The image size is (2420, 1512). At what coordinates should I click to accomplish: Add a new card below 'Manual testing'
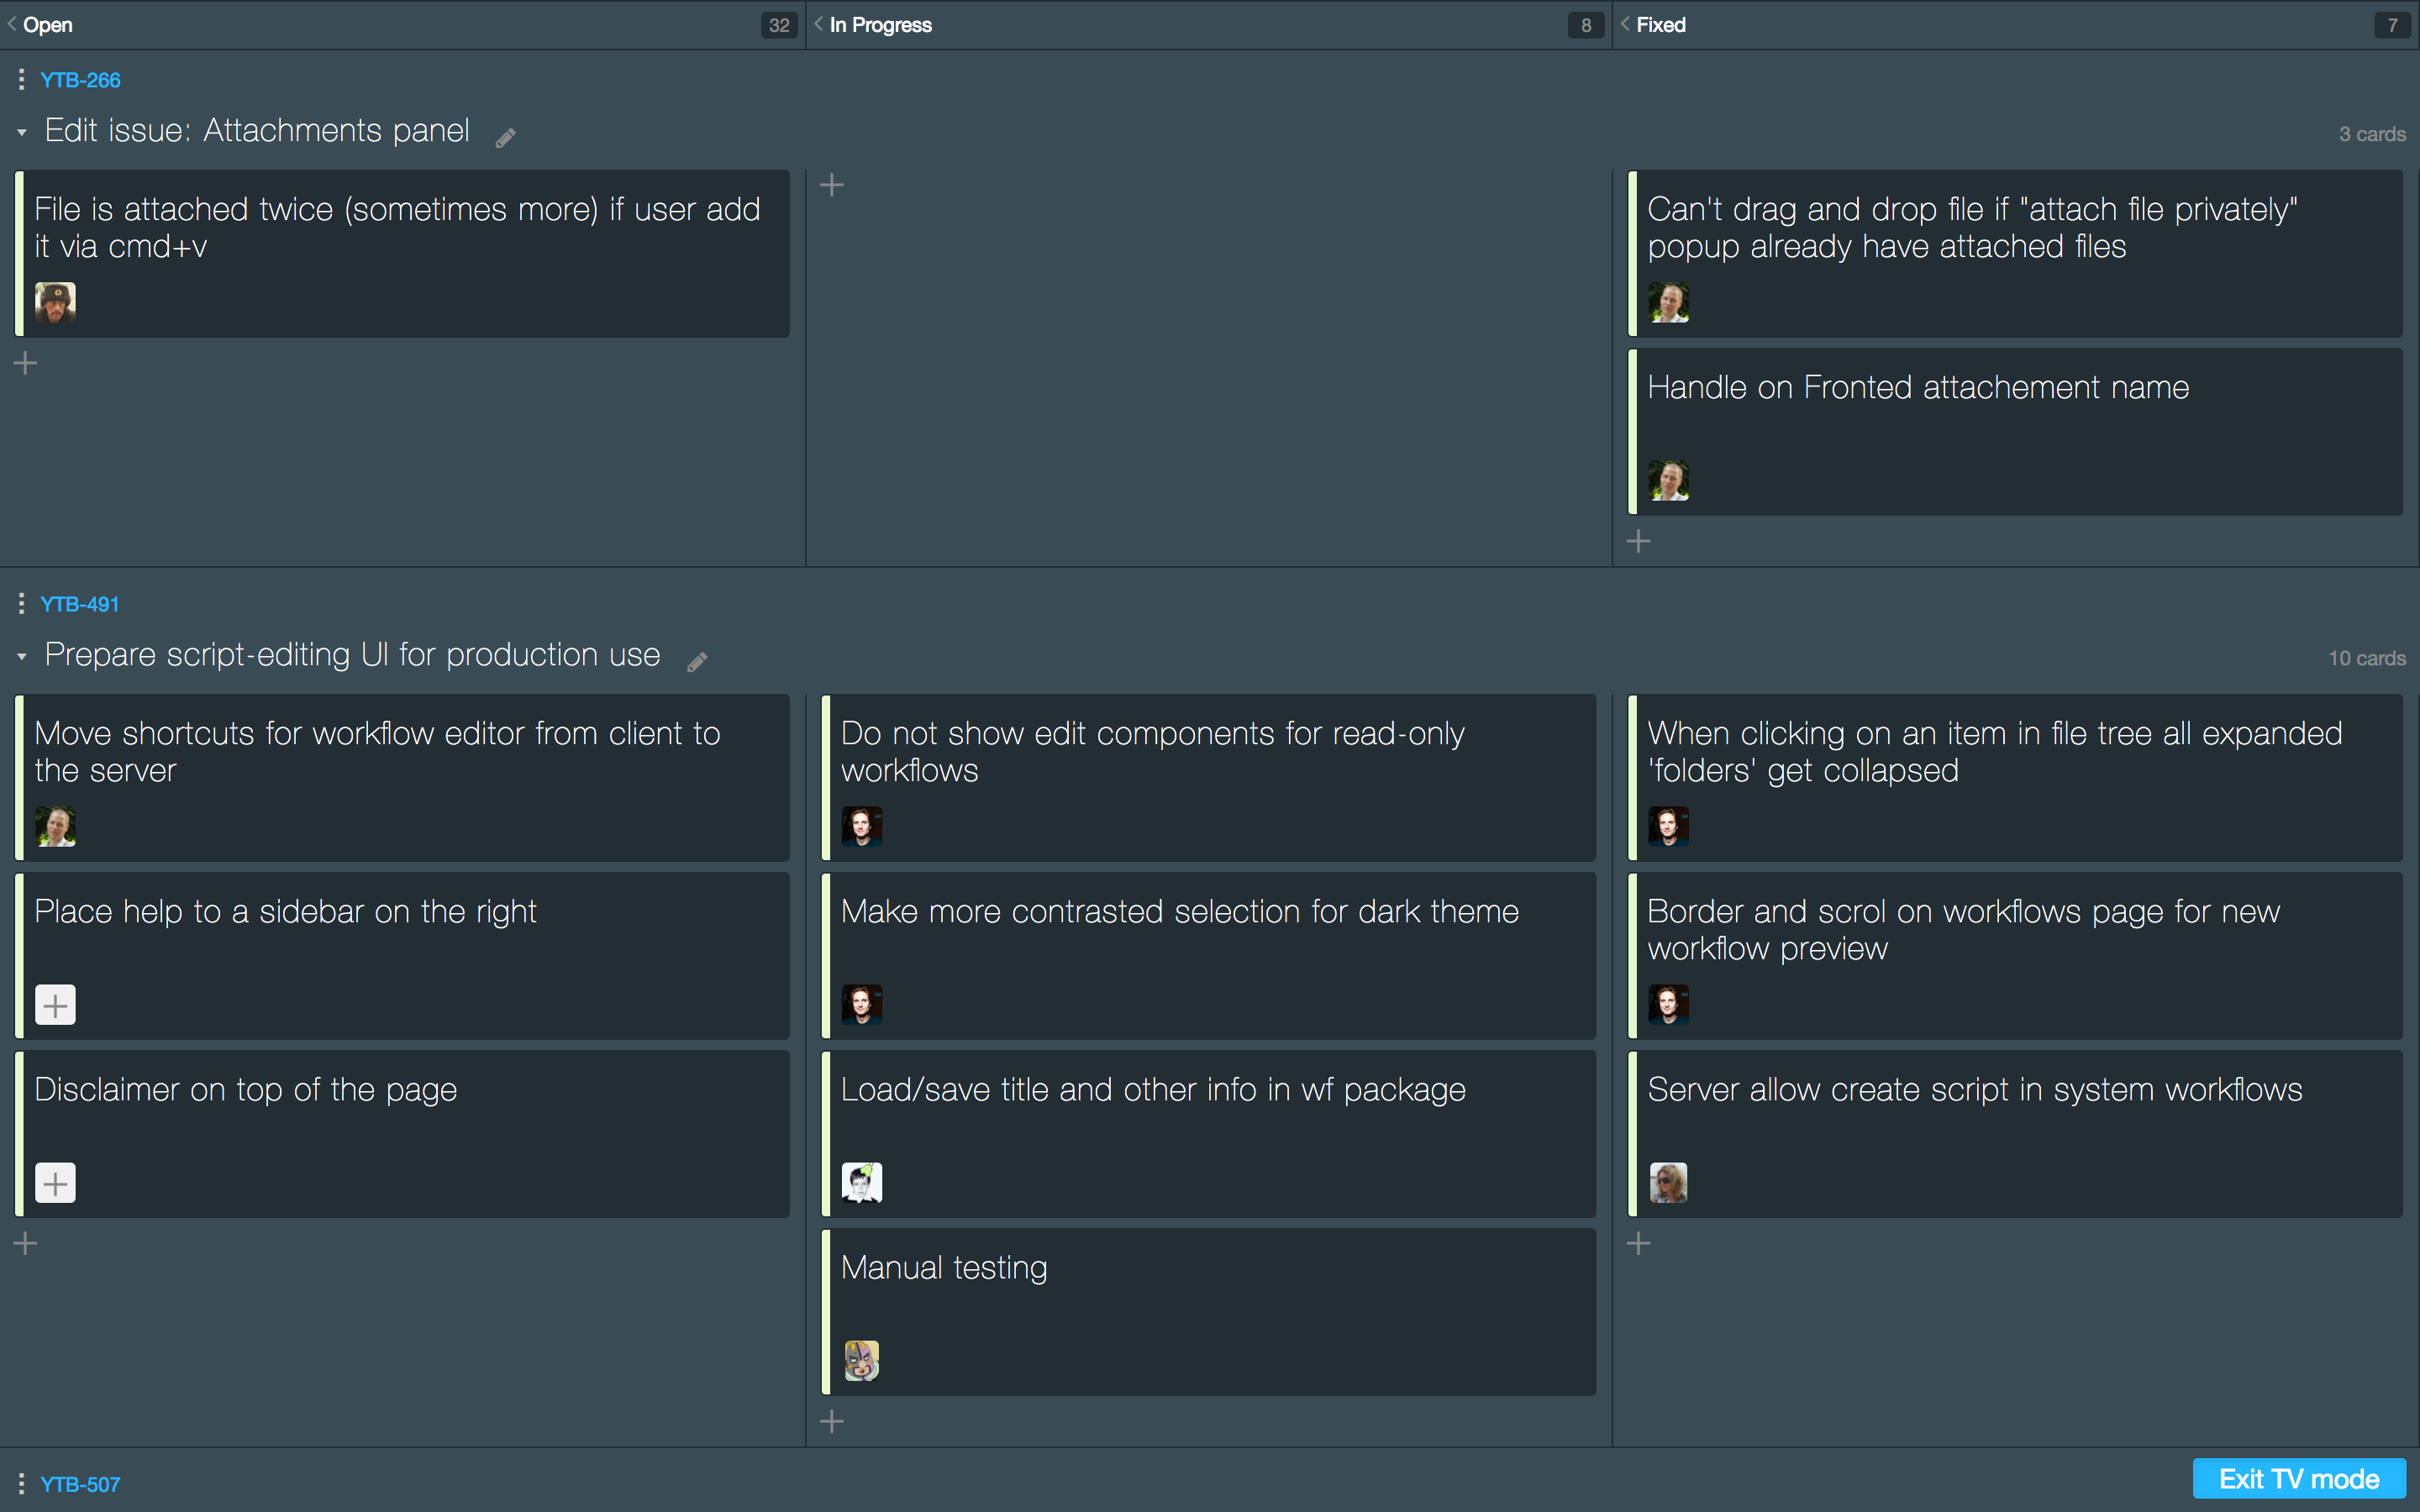pyautogui.click(x=831, y=1420)
